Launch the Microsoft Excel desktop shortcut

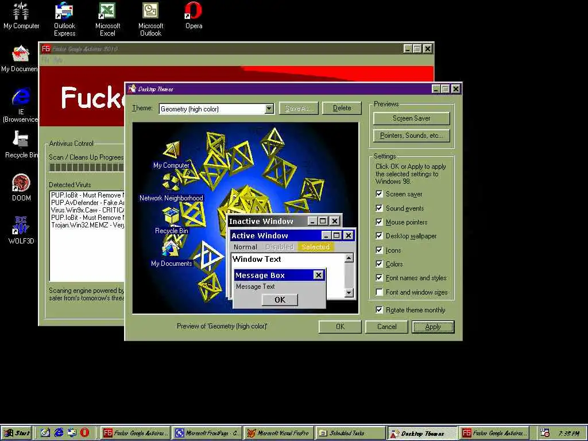pos(107,19)
